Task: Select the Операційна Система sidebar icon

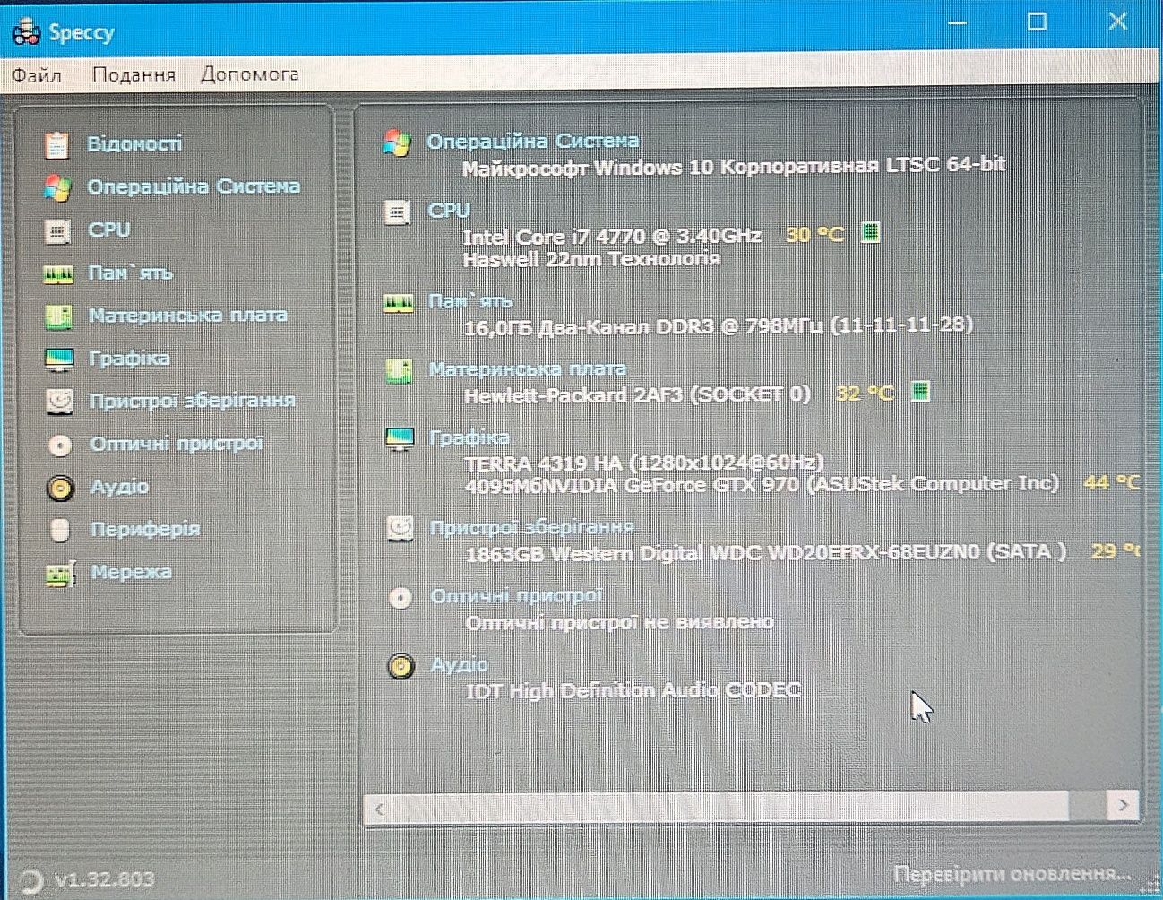Action: point(57,187)
